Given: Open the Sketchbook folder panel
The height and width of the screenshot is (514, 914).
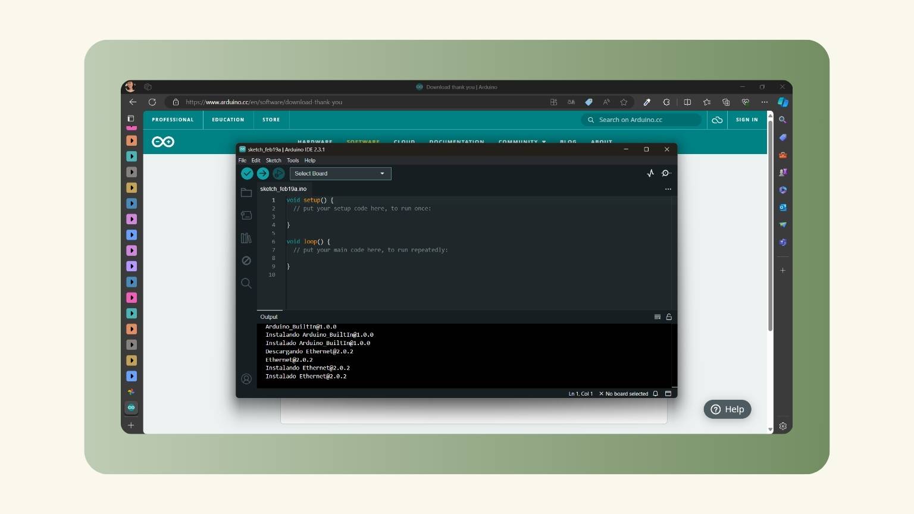Looking at the screenshot, I should [x=246, y=193].
